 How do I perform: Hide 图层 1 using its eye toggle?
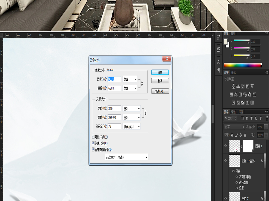click(x=225, y=146)
